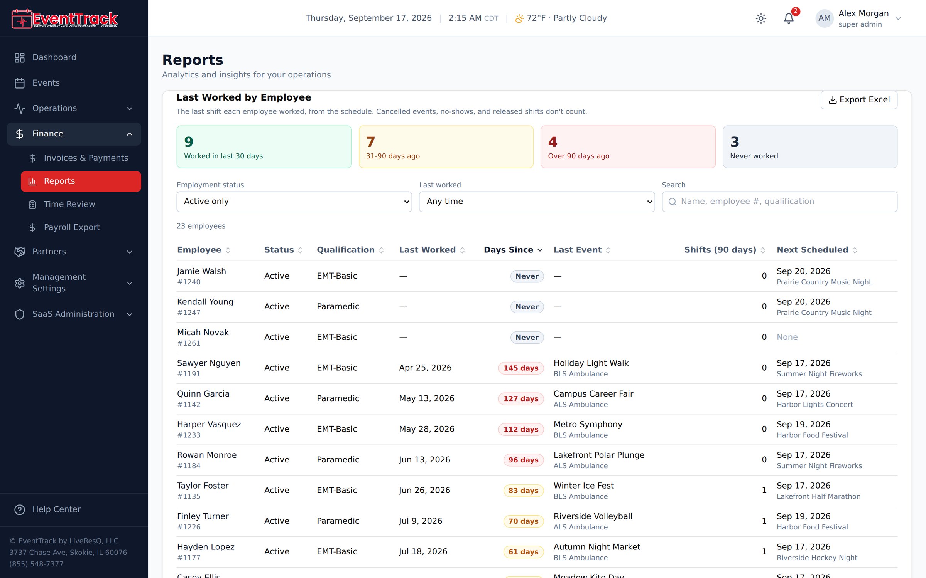This screenshot has height=578, width=926.
Task: Focus the search name or qualification field
Action: 779,202
